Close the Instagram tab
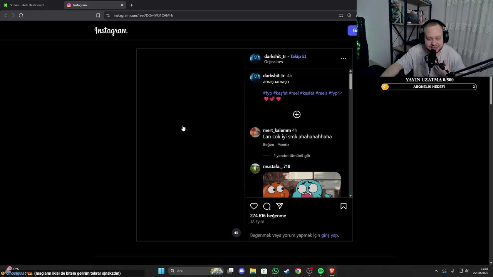This screenshot has width=493, height=277. click(122, 5)
